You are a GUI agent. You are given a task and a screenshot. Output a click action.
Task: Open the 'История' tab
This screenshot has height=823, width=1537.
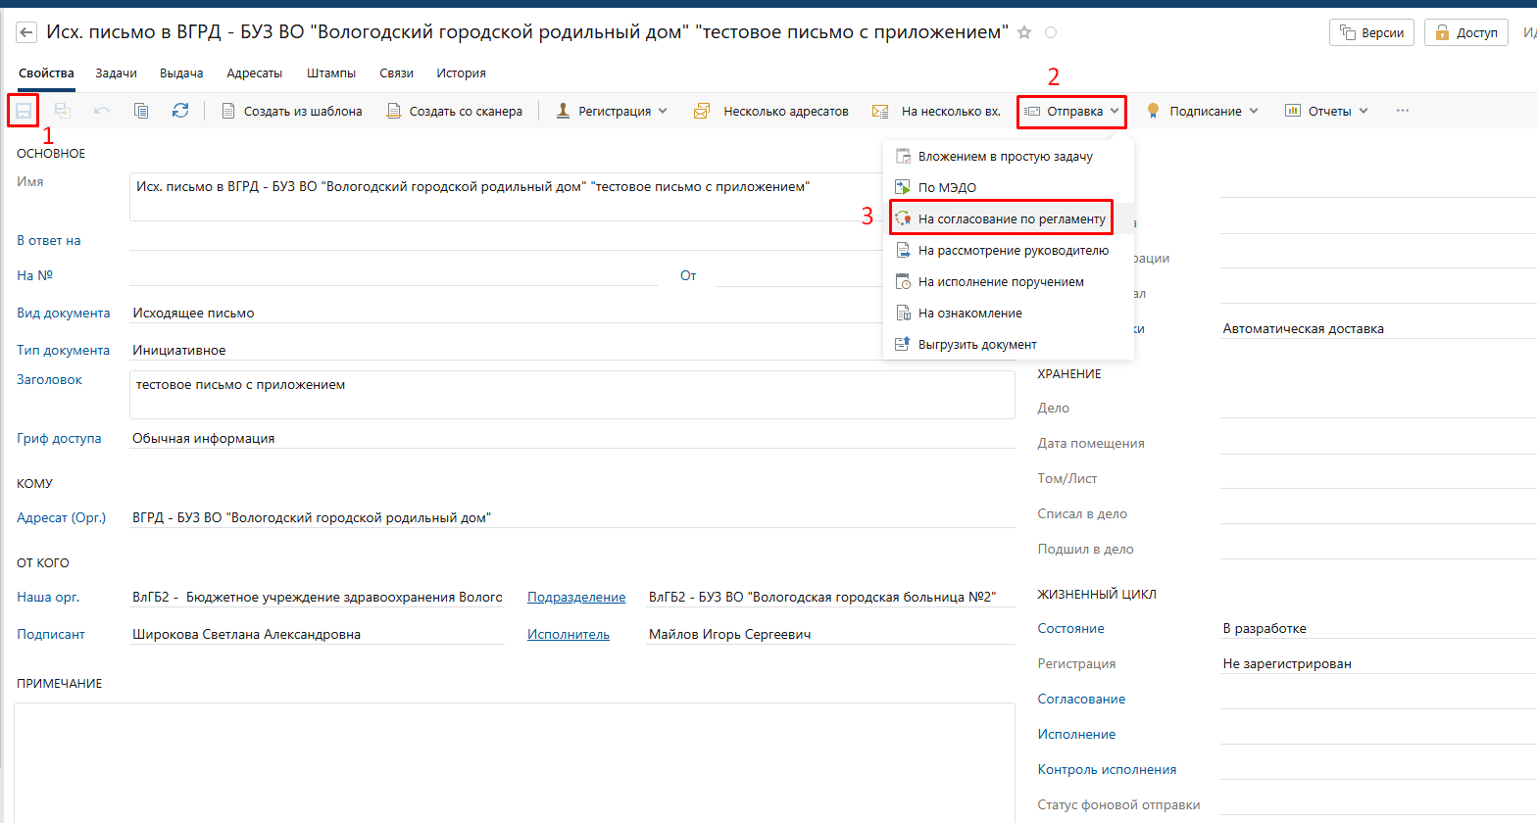[x=461, y=73]
